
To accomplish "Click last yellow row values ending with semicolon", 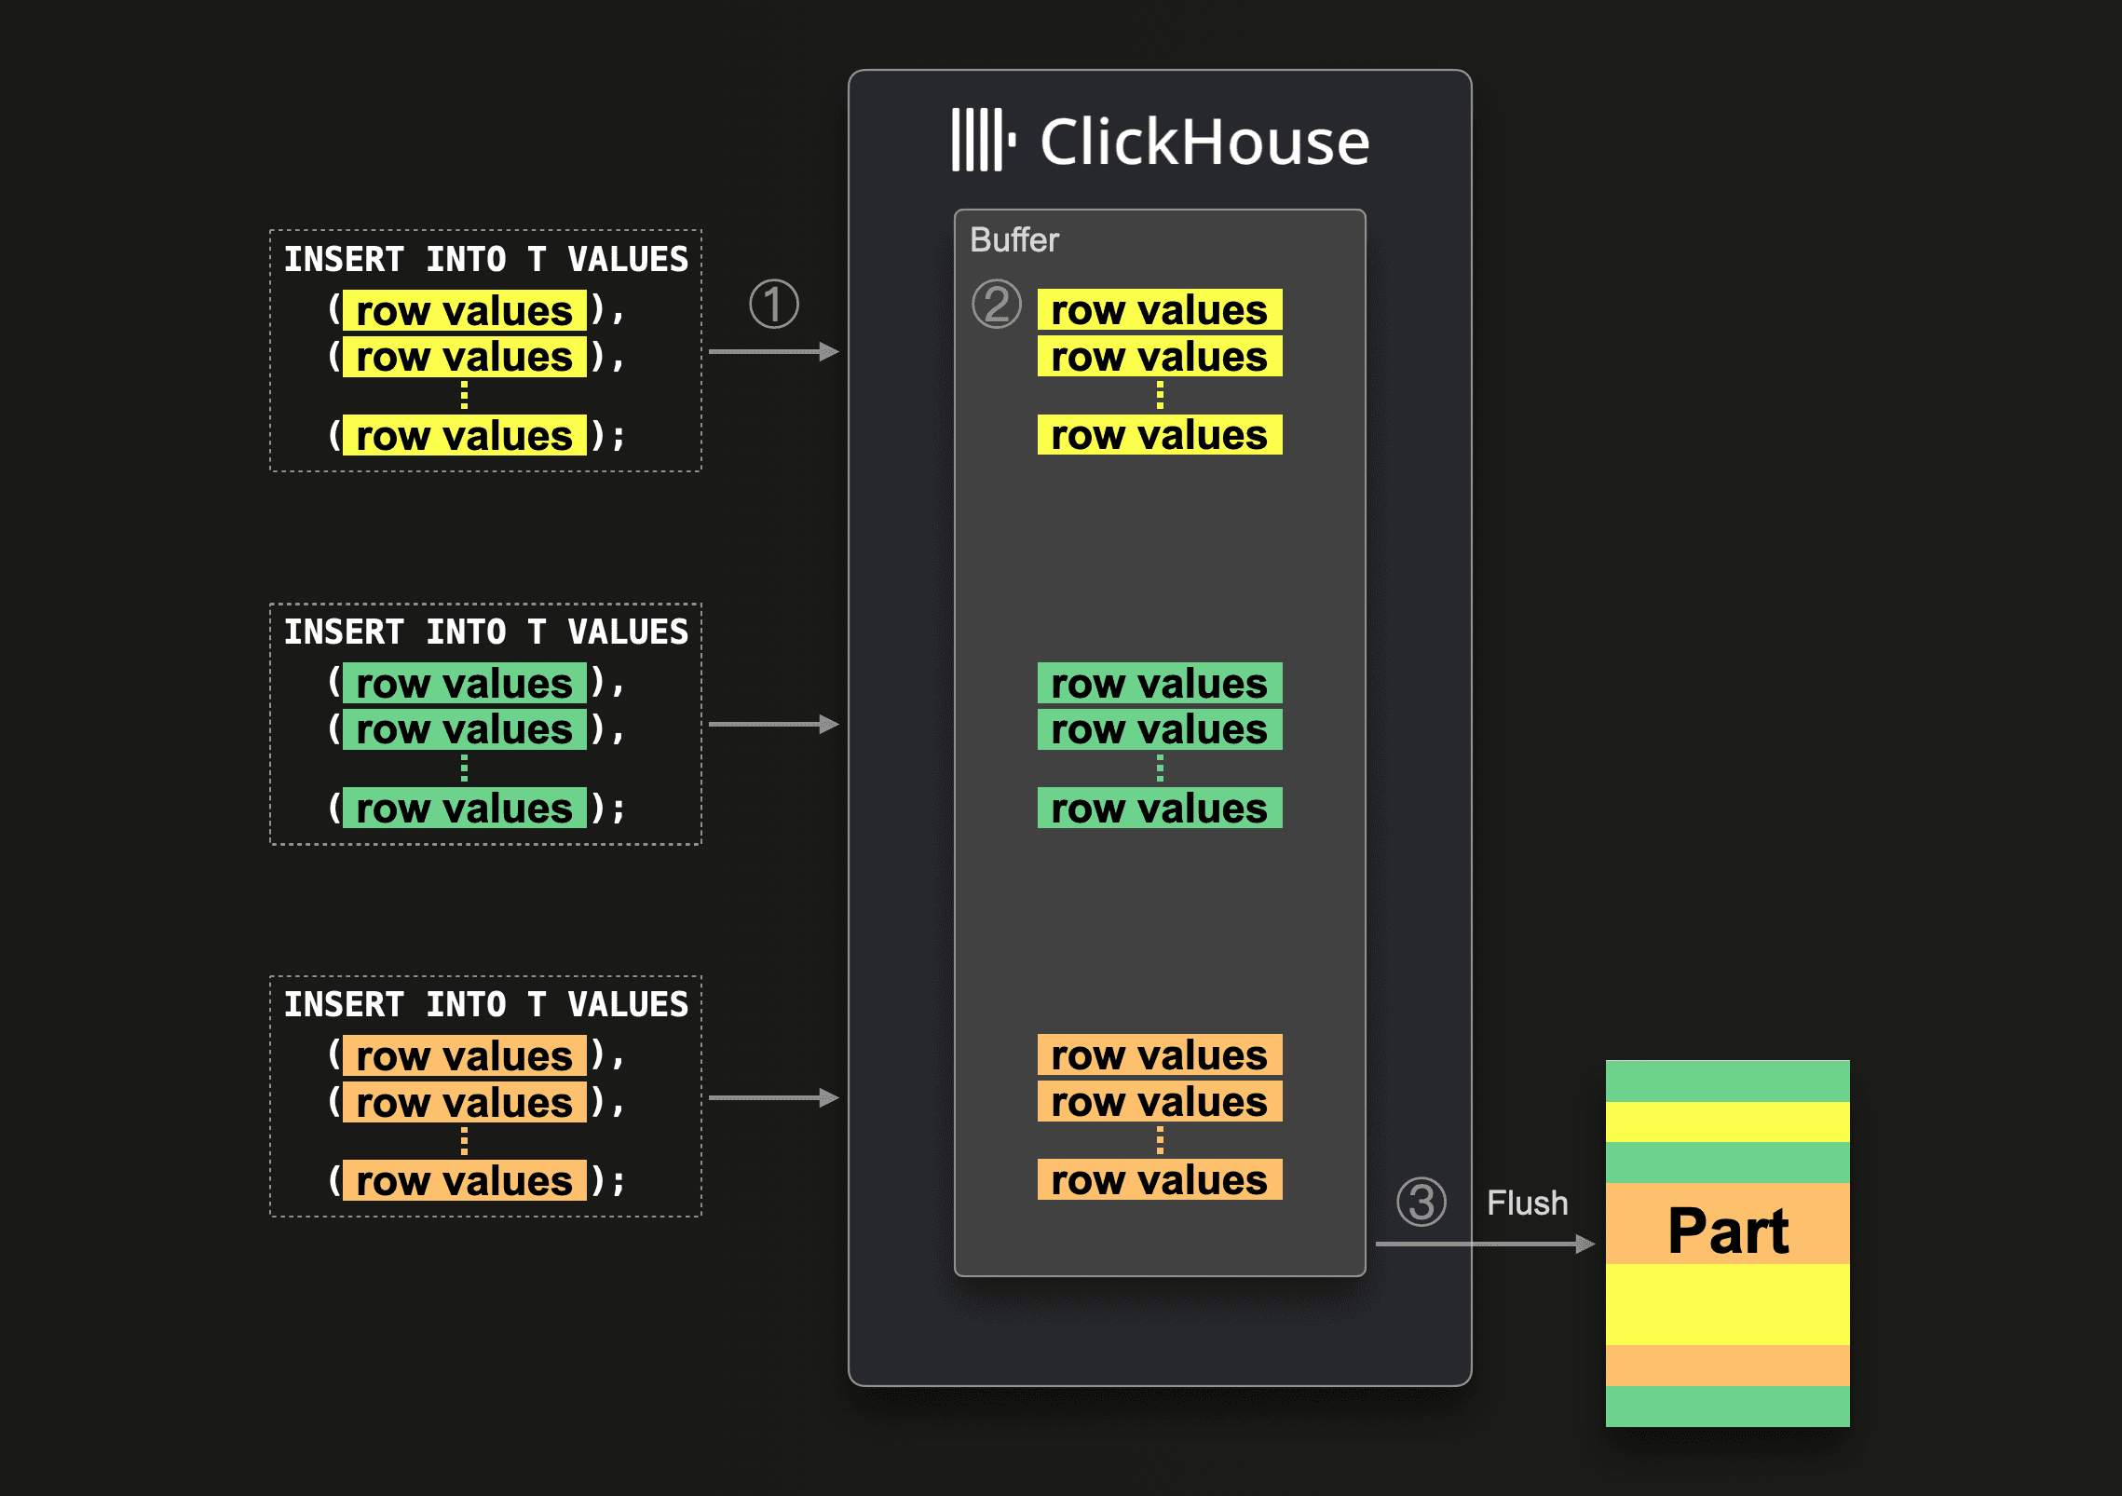I will point(465,435).
